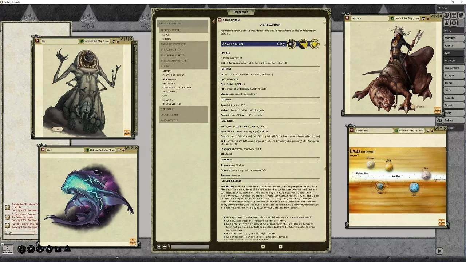466x262 pixels.
Task: Toggle the lock icon in lashunta window
Action: [428, 18]
